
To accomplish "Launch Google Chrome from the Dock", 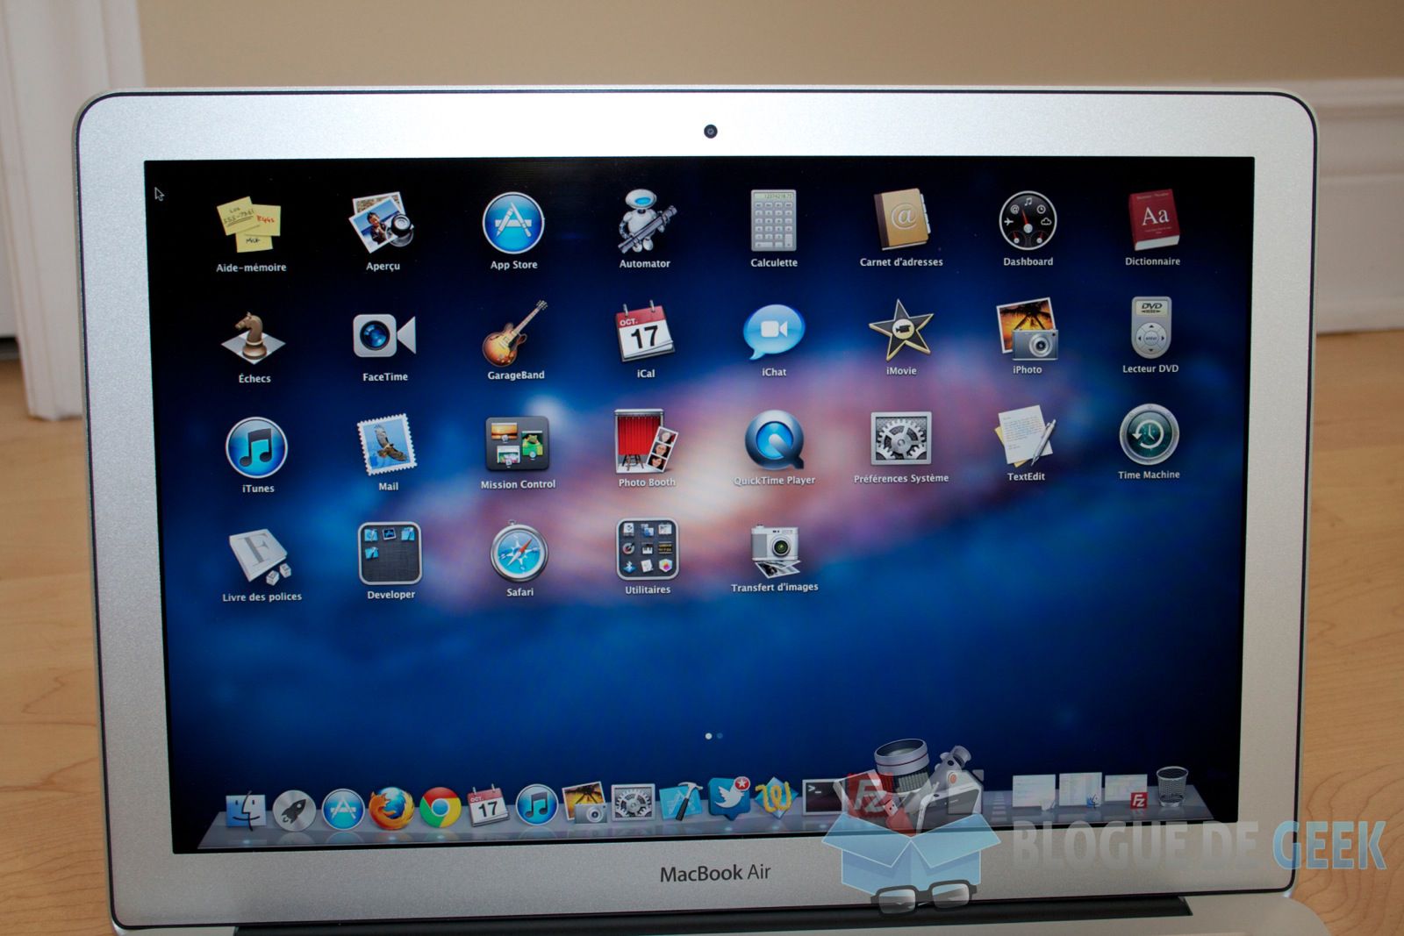I will [x=440, y=807].
